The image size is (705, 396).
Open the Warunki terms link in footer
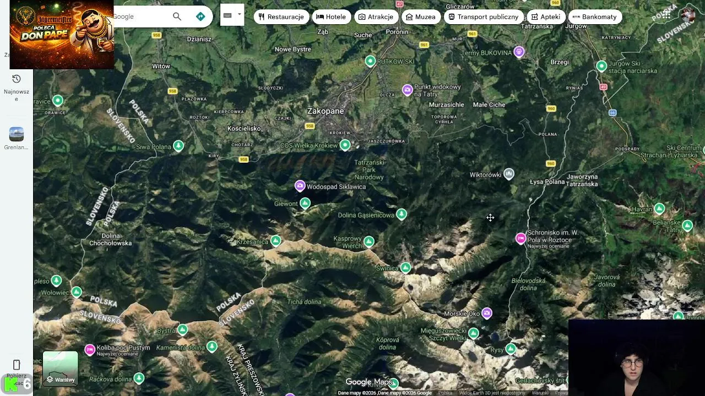pos(540,393)
